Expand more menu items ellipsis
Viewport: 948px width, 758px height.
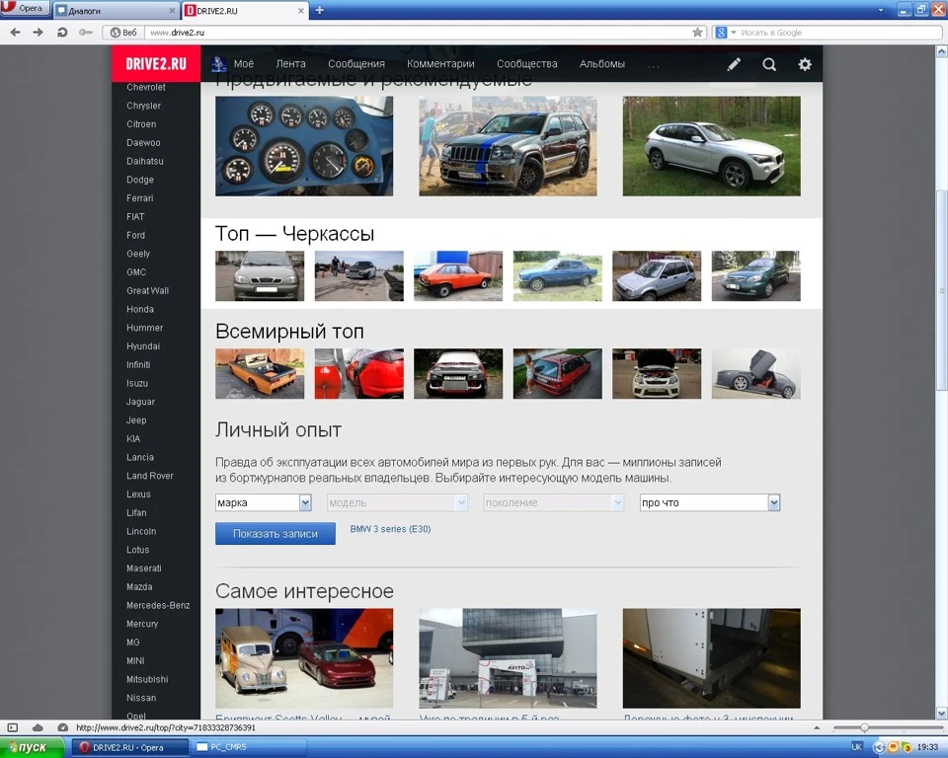pos(654,65)
